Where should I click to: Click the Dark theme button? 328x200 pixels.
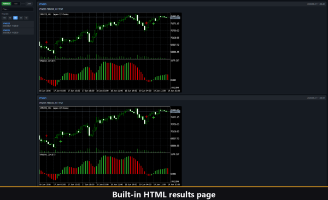pyautogui.click(x=29, y=4)
